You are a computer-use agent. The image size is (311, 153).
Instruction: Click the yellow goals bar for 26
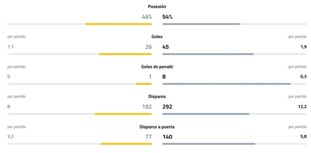(x=125, y=54)
